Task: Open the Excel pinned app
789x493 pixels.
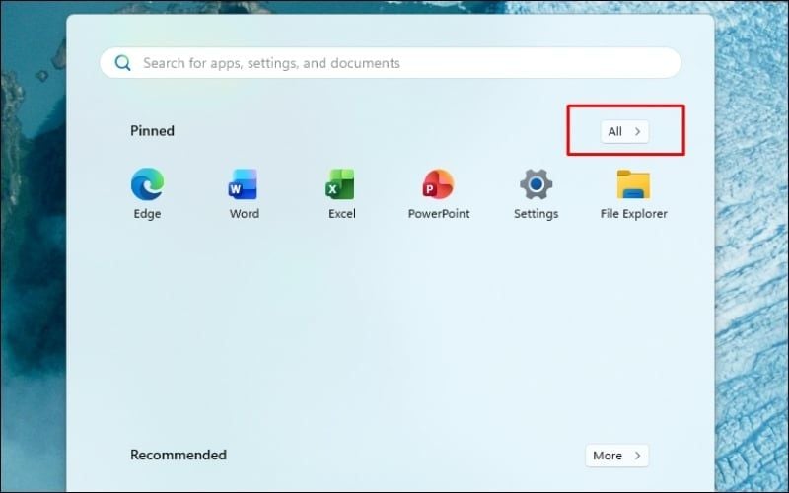Action: click(x=341, y=193)
